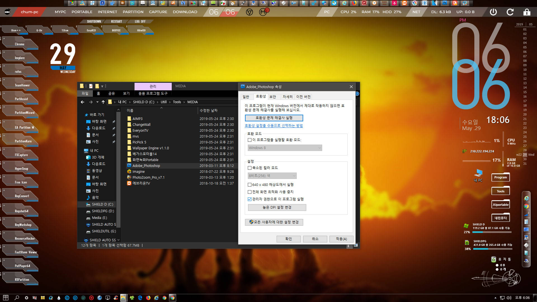Click Internet Explorer icon in right dock
Viewport: 537px width, 302px height.
click(x=526, y=198)
